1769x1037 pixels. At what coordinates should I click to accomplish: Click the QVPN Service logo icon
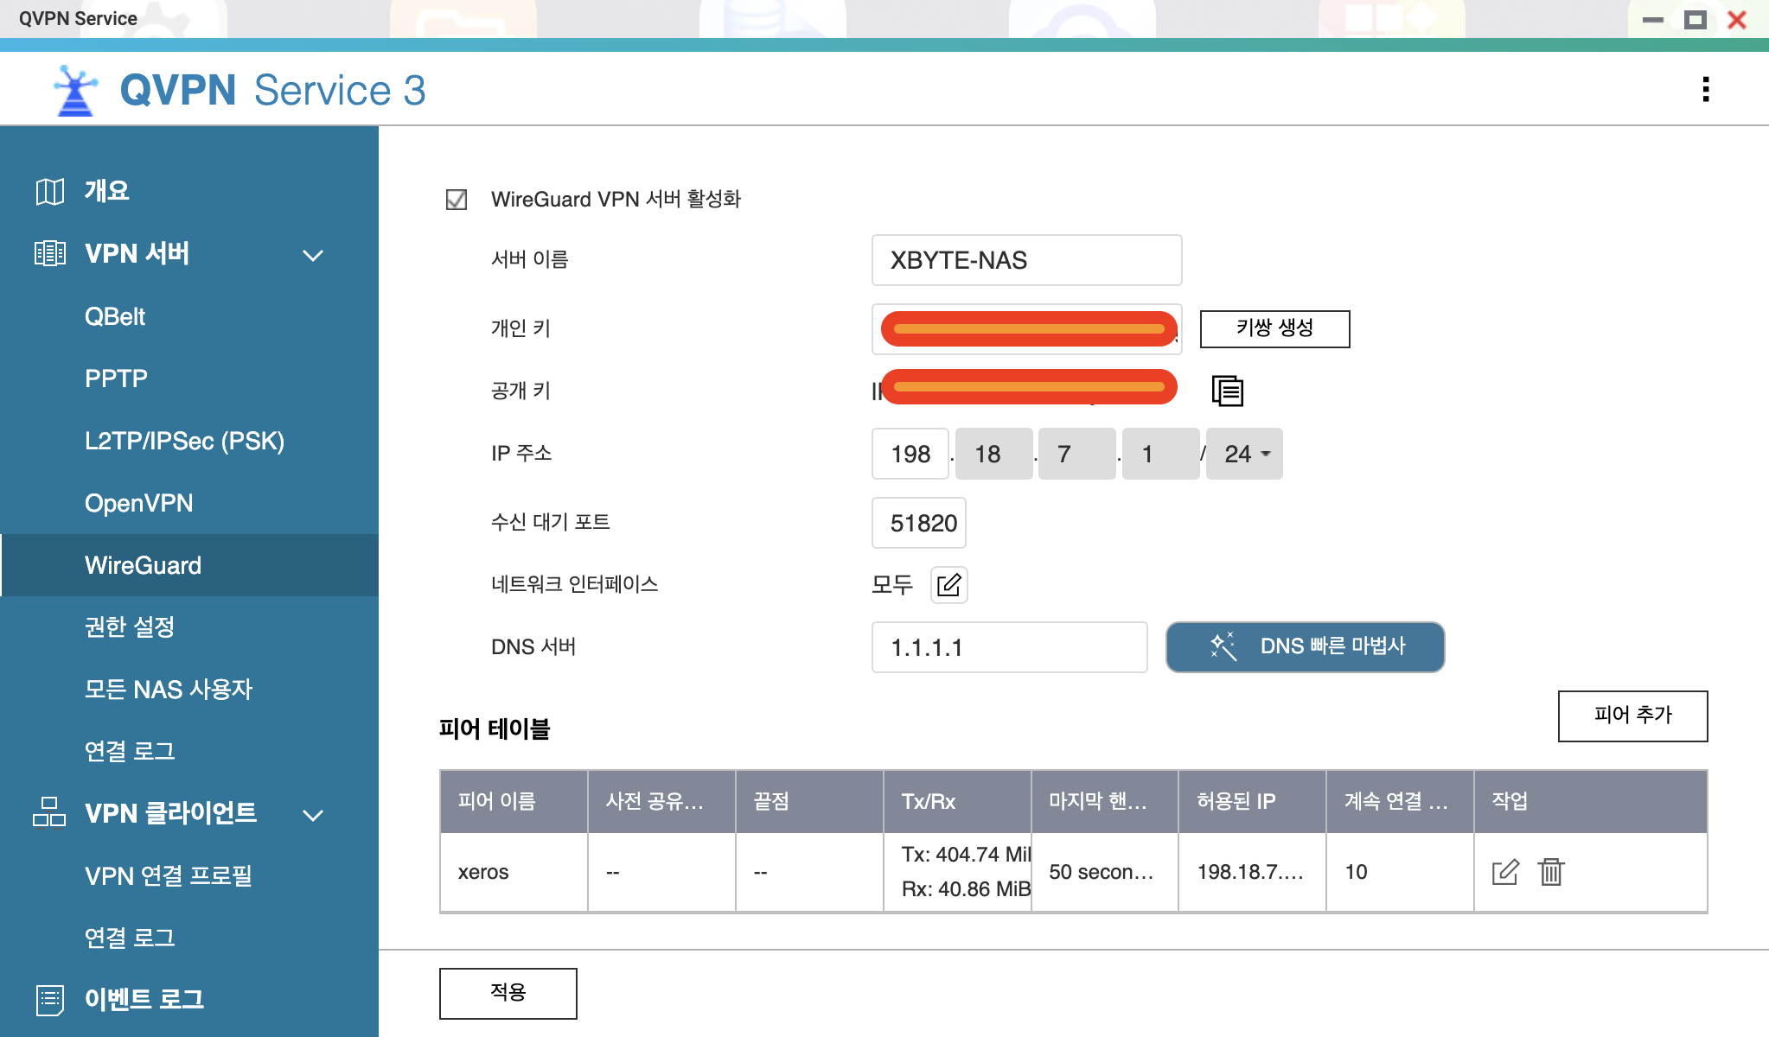pos(75,90)
